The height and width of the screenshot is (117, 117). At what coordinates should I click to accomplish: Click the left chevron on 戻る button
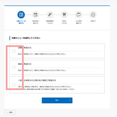point(7,112)
